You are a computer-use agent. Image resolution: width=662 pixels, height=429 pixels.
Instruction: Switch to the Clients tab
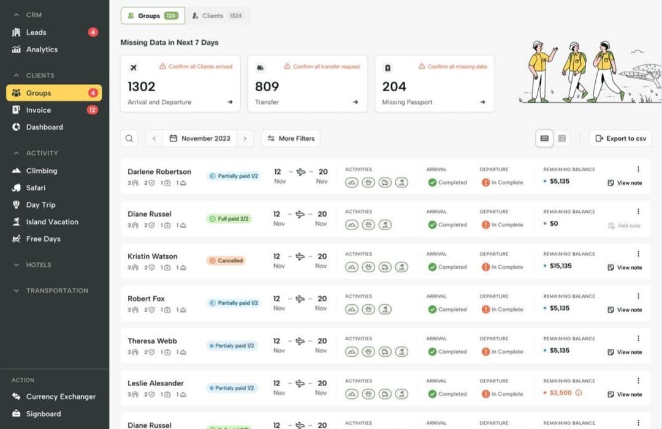click(x=218, y=16)
